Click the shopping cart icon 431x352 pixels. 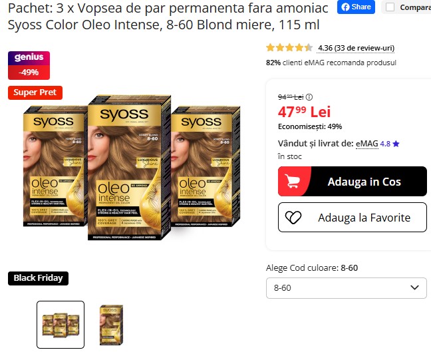292,181
